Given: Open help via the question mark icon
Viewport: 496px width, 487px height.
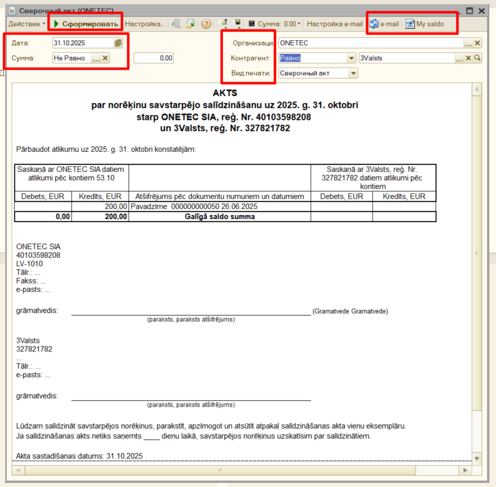Looking at the screenshot, I should [206, 24].
